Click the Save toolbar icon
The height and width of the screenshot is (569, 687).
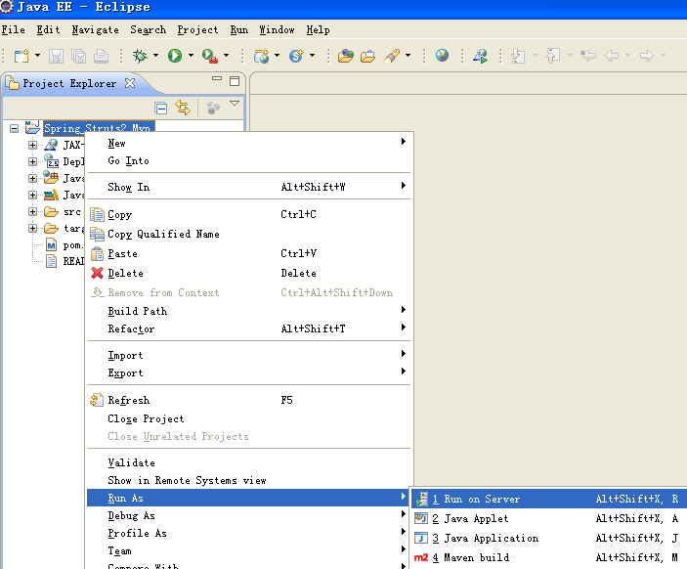click(x=56, y=56)
